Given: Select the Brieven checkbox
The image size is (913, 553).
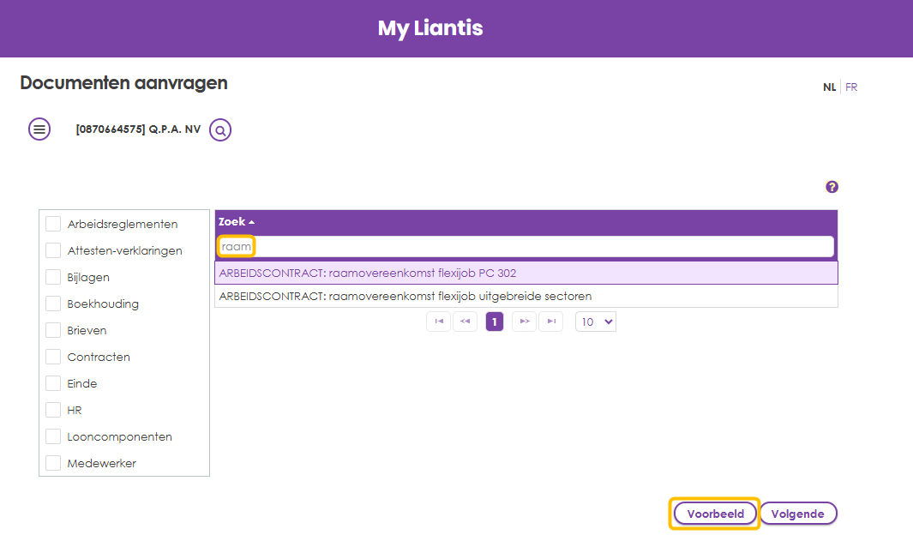Looking at the screenshot, I should click(53, 330).
